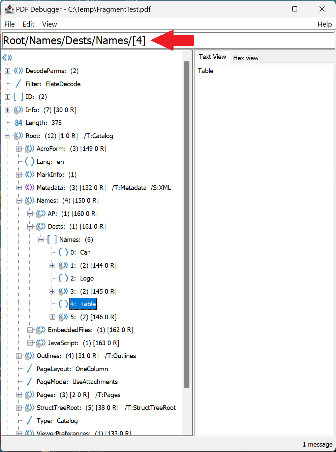Switch to the Hex view tab
This screenshot has width=336, height=452.
click(245, 58)
